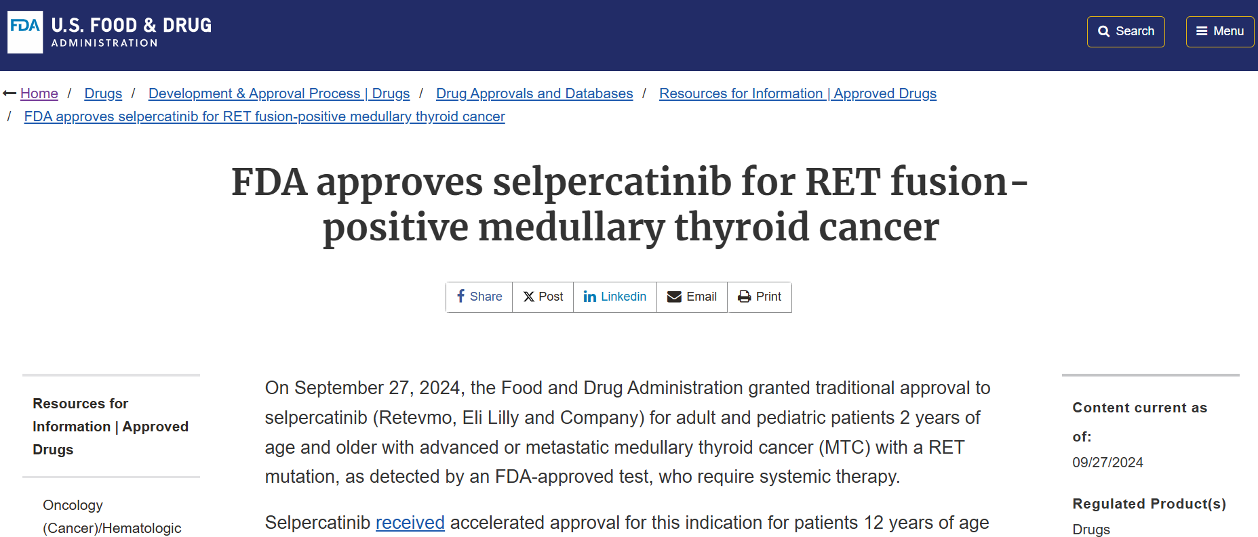Open the sidebar Resources for Information heading
The image size is (1258, 537).
111,427
